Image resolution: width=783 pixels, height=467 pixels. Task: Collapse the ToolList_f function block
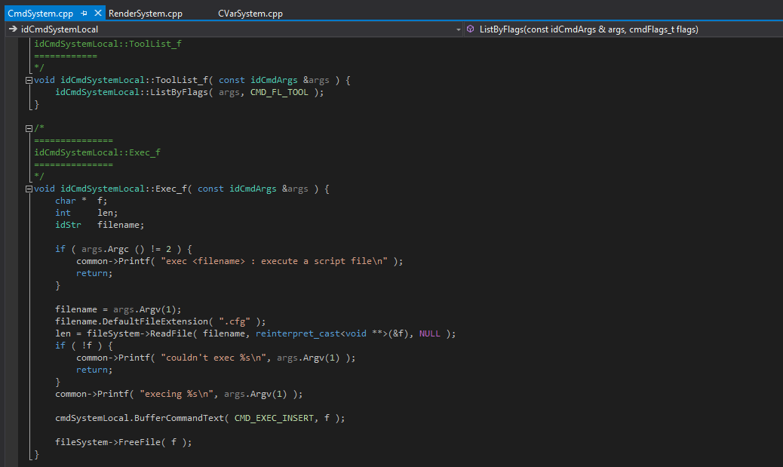click(x=29, y=80)
